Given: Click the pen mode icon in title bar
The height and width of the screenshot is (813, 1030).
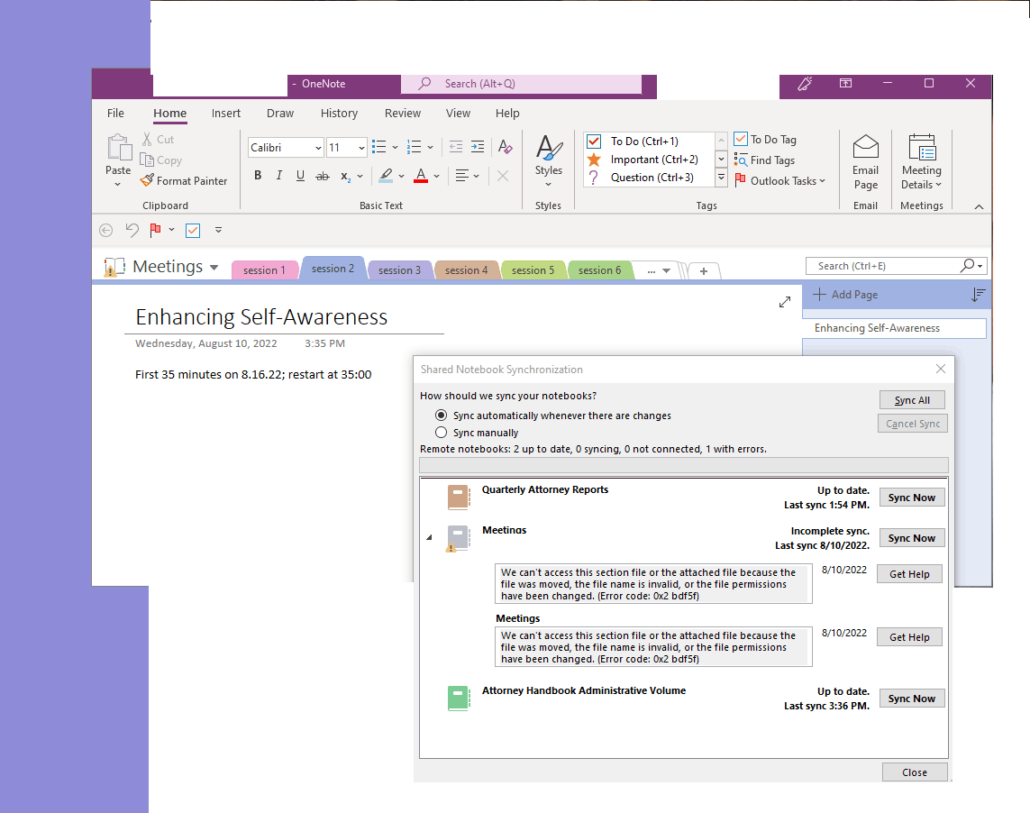Looking at the screenshot, I should tap(805, 84).
